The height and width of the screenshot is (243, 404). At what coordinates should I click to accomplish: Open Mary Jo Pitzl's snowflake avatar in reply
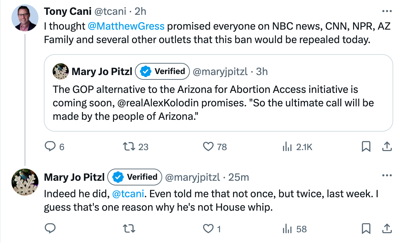coord(25,182)
